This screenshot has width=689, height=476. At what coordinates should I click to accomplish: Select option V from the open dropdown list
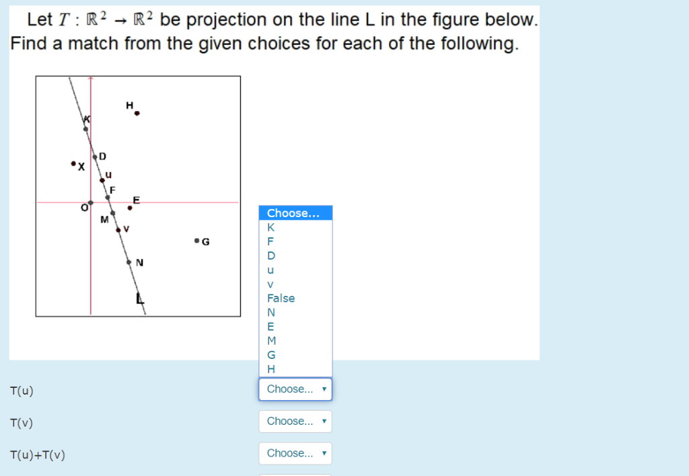(x=270, y=284)
